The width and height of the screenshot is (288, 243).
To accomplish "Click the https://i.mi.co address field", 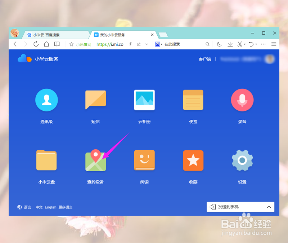I will pos(110,44).
